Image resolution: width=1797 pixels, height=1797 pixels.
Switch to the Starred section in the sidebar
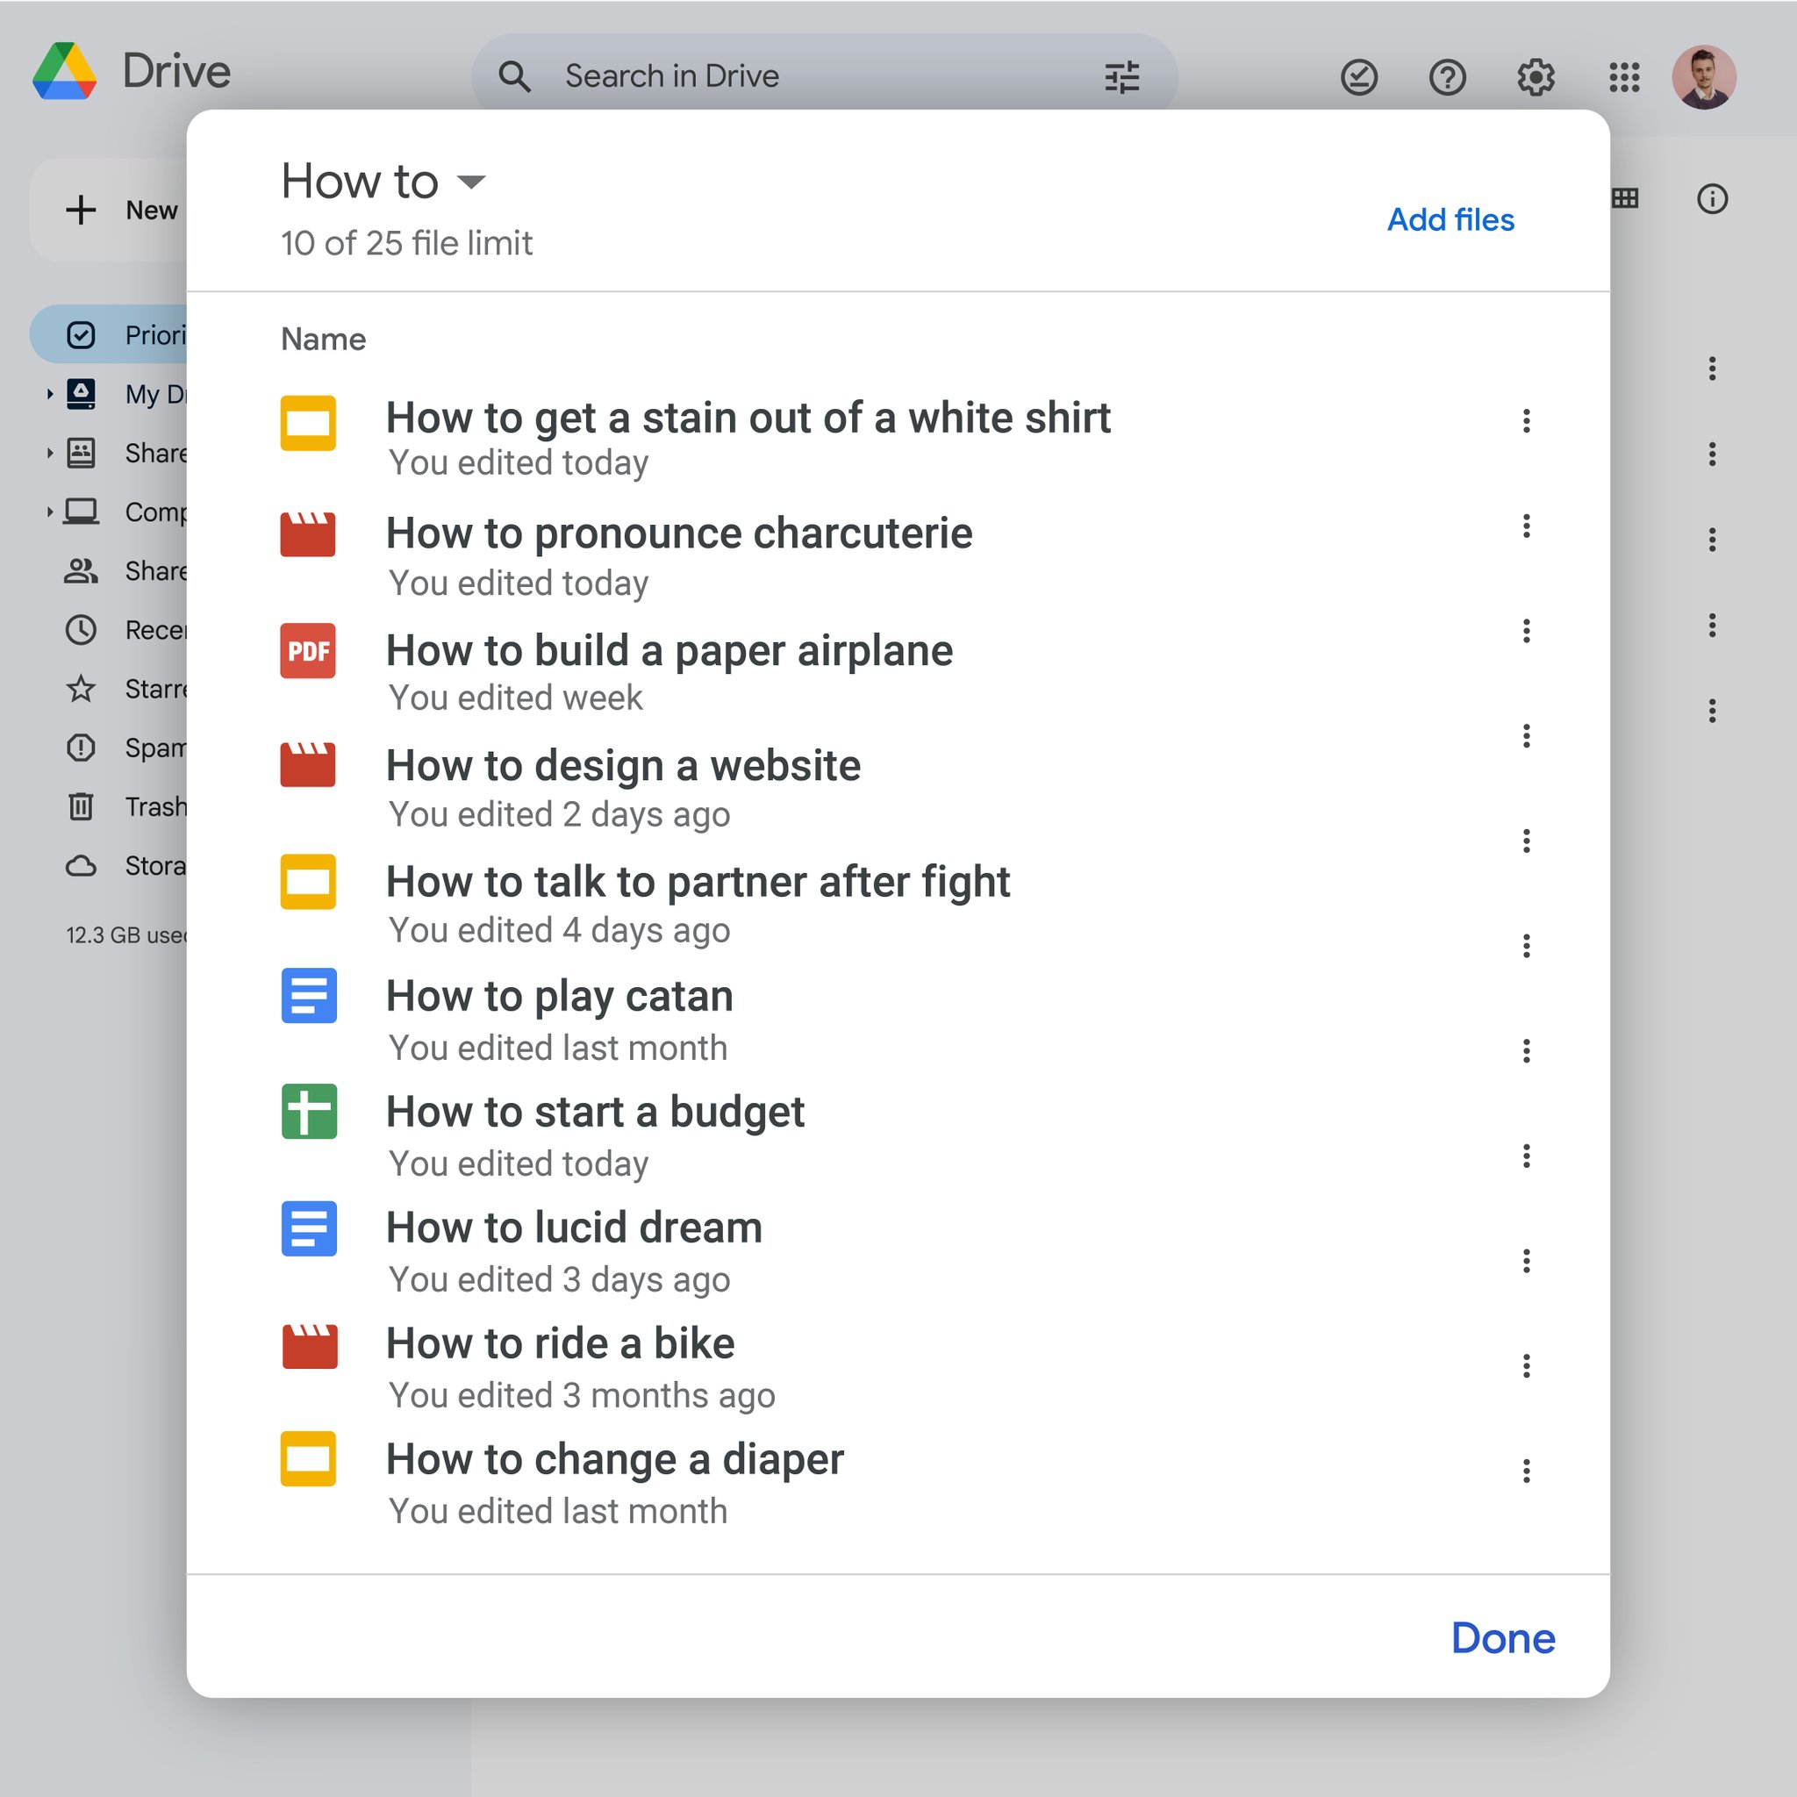click(x=82, y=689)
